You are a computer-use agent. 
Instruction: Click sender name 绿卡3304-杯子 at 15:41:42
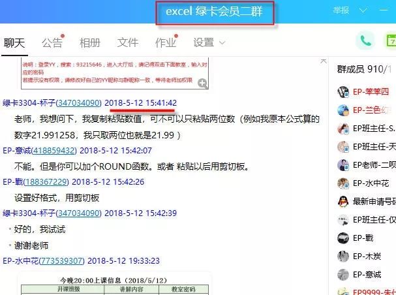(x=29, y=103)
